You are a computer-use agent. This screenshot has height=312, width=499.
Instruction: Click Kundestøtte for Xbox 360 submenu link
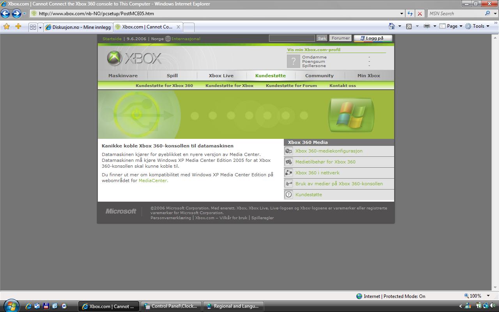click(x=164, y=85)
